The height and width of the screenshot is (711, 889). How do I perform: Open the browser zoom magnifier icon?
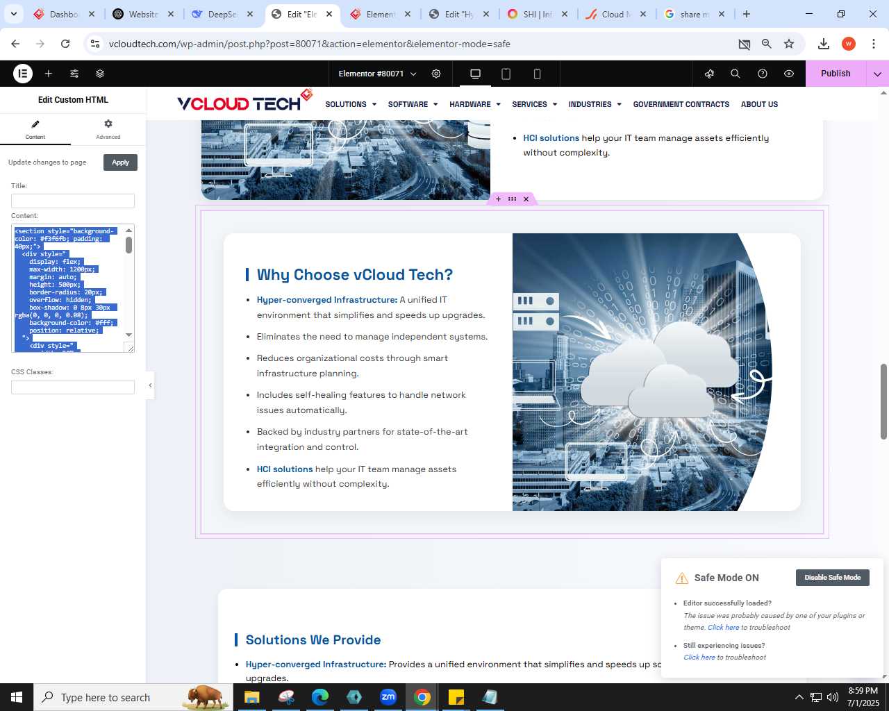(767, 44)
